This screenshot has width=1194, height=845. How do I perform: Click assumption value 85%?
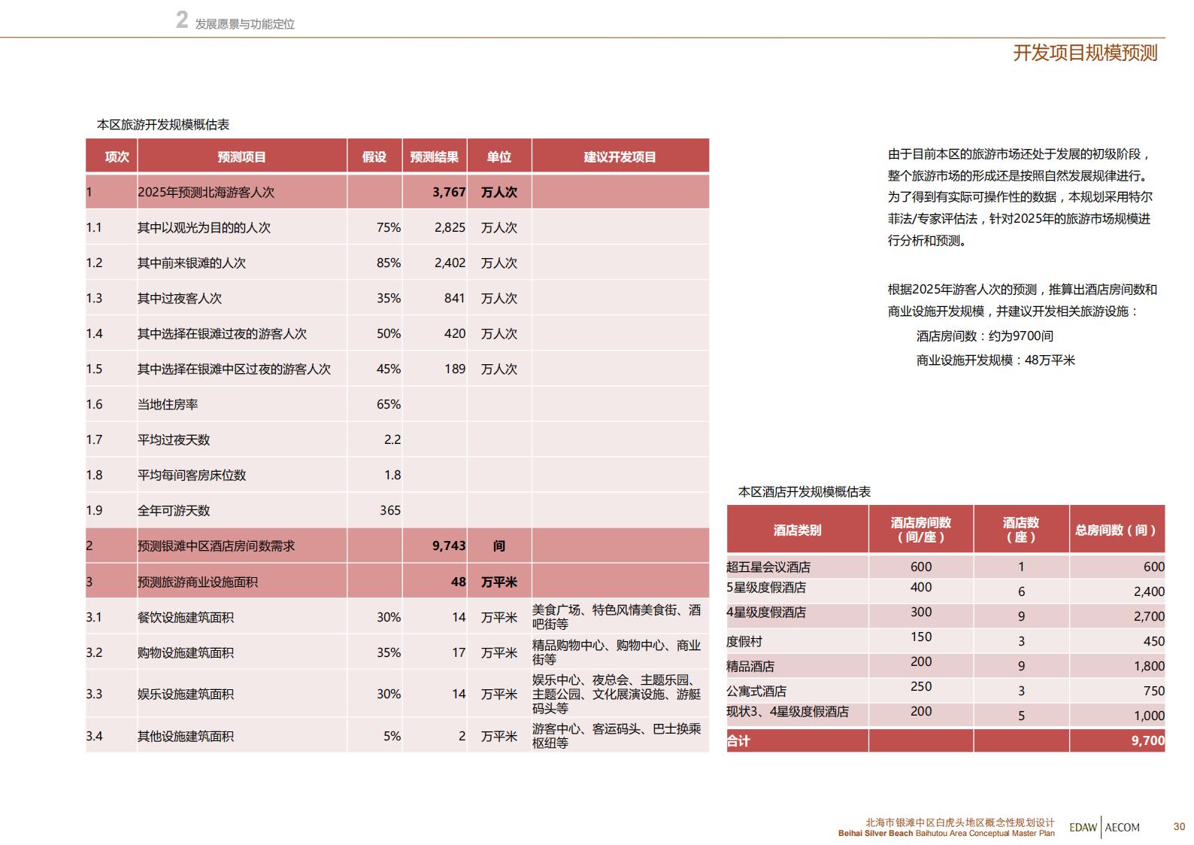pos(389,263)
